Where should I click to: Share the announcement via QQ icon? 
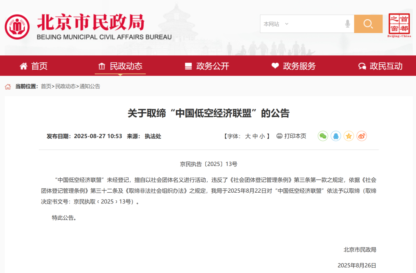click(x=336, y=136)
